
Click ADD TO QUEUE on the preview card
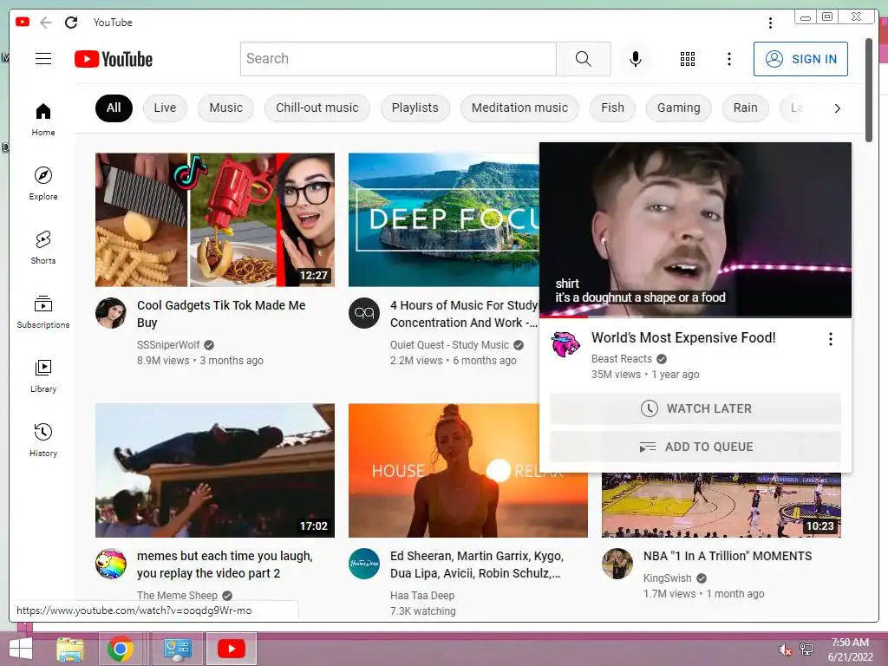coord(695,447)
